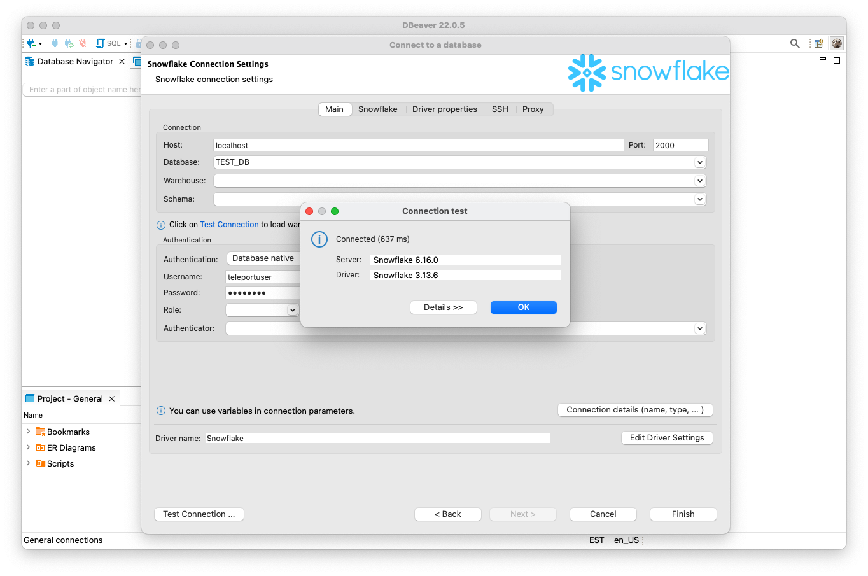Click the DBeaver beaver perspective icon
Image resolution: width=868 pixels, height=576 pixels.
click(x=837, y=43)
